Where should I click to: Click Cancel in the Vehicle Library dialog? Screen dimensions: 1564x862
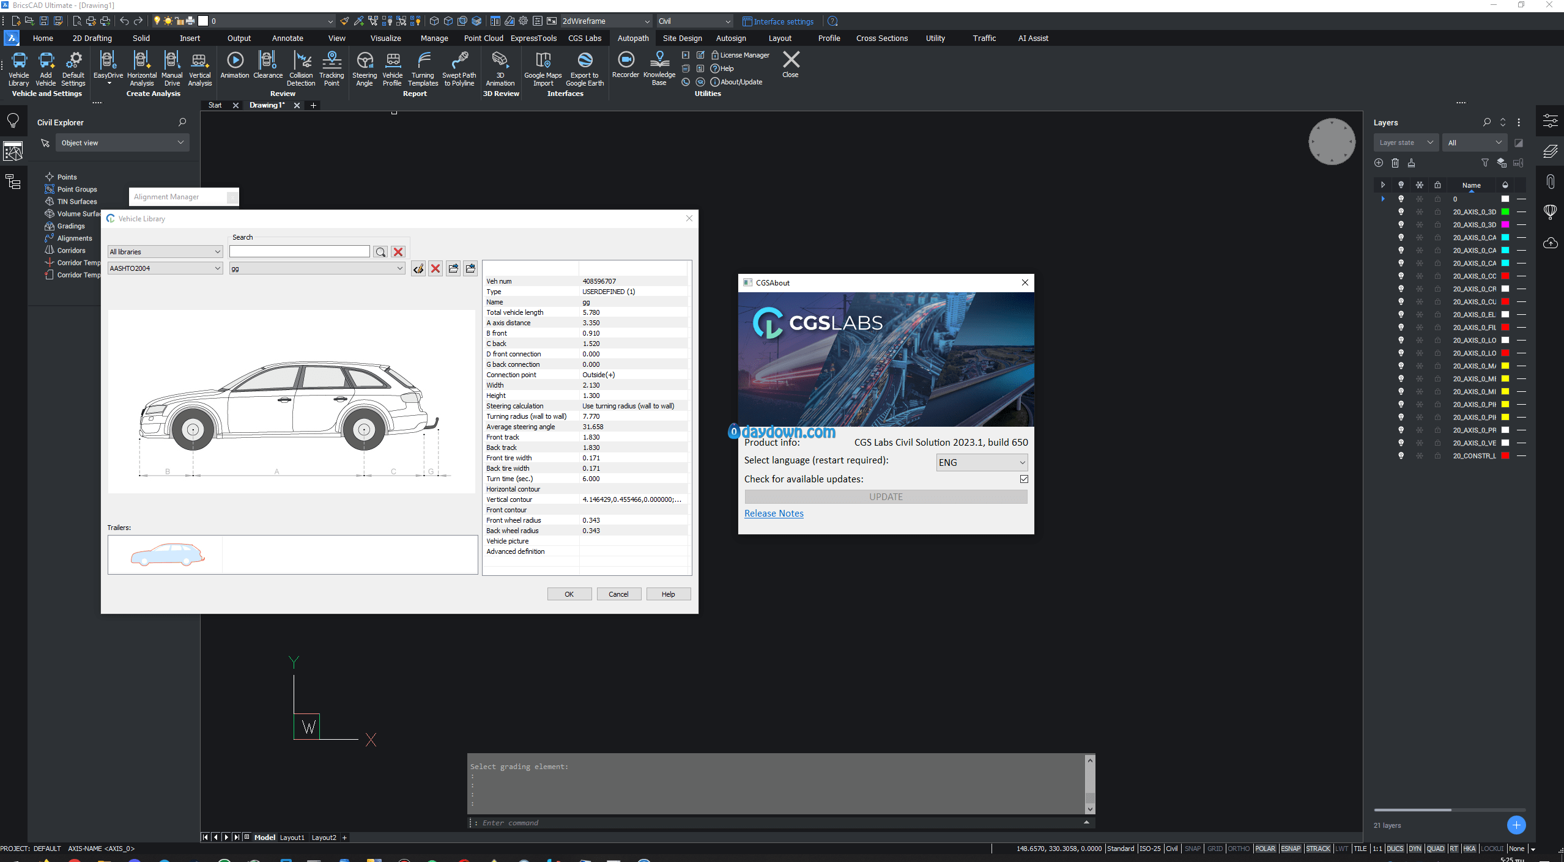pyautogui.click(x=618, y=594)
